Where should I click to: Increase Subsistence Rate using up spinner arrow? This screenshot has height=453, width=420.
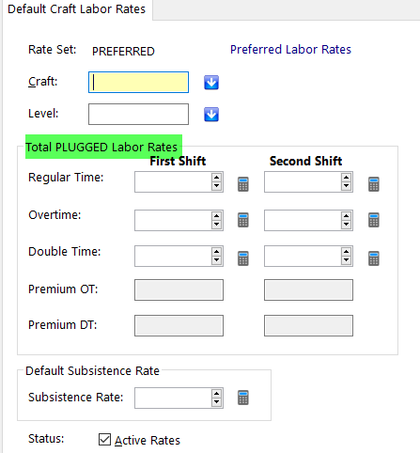point(216,394)
